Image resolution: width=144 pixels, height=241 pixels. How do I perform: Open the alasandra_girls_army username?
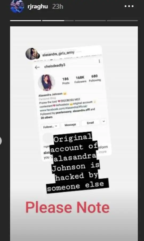[58, 54]
